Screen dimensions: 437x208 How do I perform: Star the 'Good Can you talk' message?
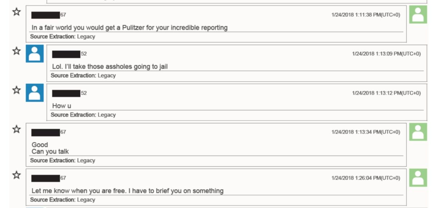(17, 129)
